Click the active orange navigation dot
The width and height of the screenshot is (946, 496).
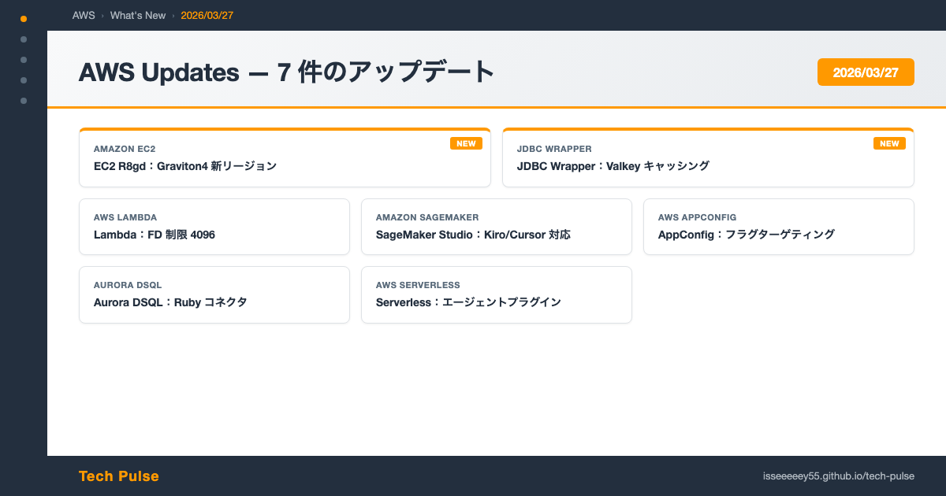click(x=24, y=18)
